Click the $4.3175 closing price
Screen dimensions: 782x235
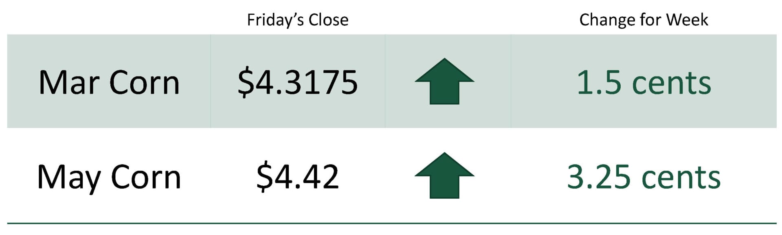click(297, 83)
